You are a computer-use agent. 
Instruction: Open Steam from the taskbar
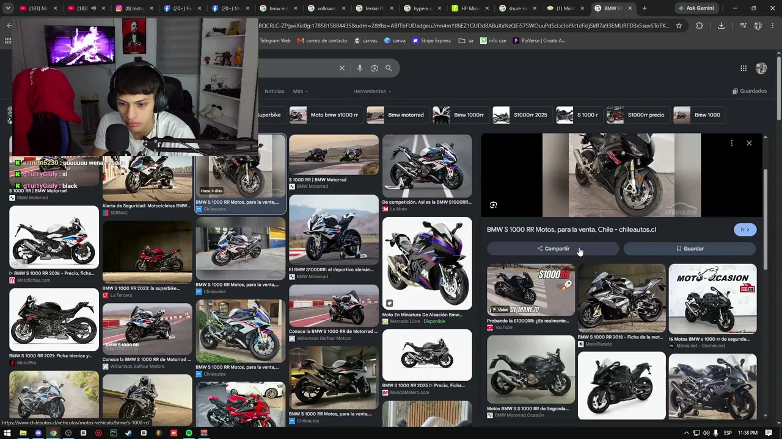128,433
